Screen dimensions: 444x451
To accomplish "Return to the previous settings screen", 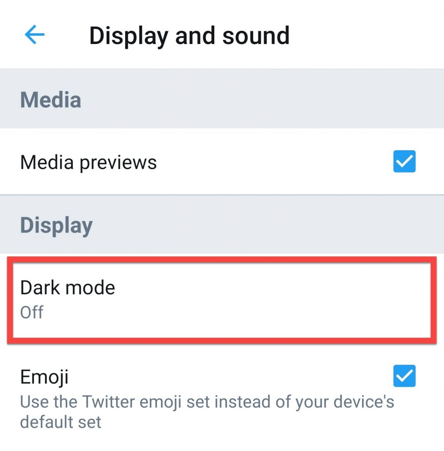I will click(x=34, y=34).
